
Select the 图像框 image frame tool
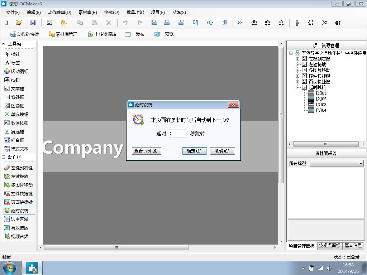pyautogui.click(x=14, y=106)
